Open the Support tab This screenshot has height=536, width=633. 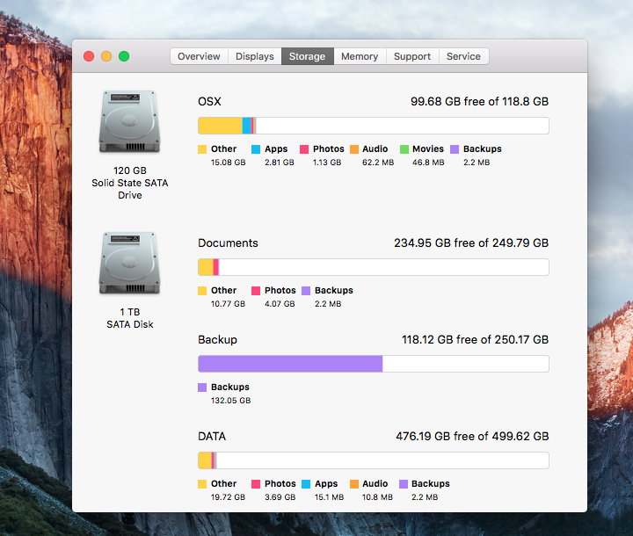412,56
